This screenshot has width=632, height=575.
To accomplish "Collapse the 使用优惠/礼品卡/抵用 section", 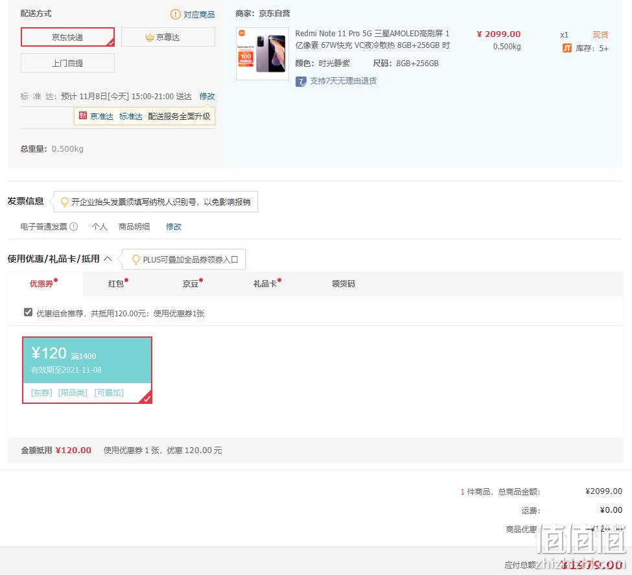I will 108,259.
